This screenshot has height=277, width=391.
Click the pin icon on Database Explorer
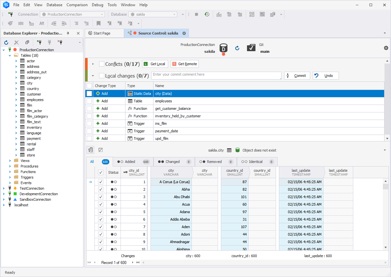tap(68, 33)
